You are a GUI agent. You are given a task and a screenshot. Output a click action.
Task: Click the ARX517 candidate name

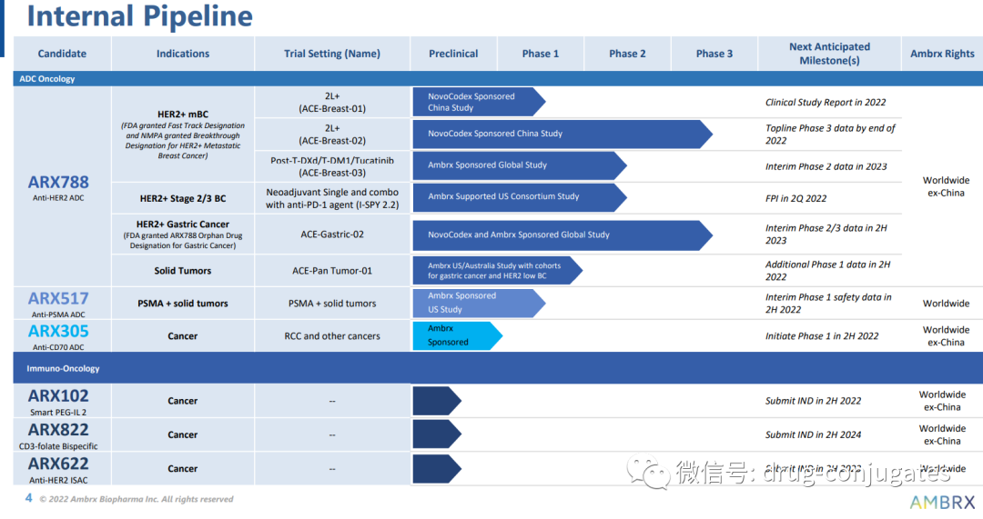(x=58, y=299)
